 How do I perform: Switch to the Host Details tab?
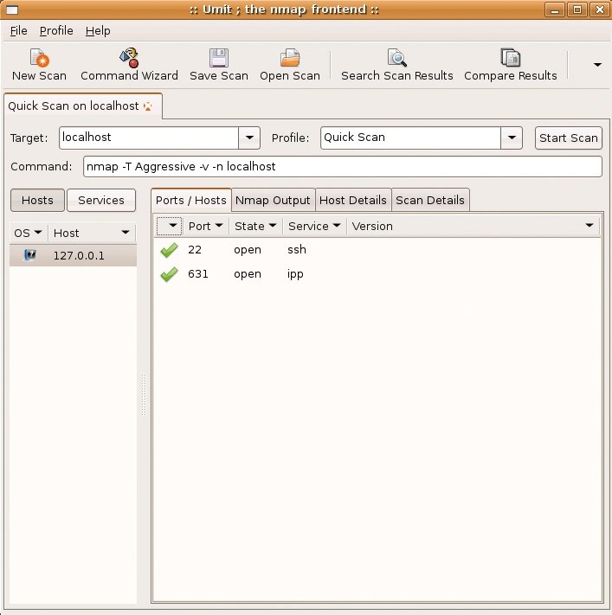coord(353,201)
